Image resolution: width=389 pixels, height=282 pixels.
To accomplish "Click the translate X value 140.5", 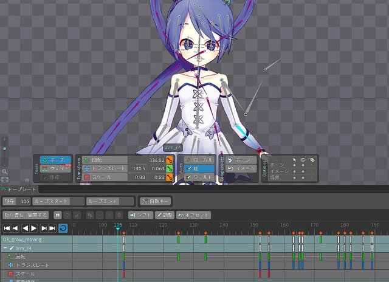I will click(x=139, y=169).
